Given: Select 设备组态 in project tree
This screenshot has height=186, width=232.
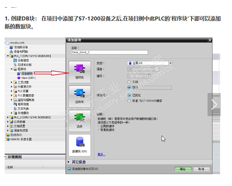Looking at the screenshot, I should point(23,60).
